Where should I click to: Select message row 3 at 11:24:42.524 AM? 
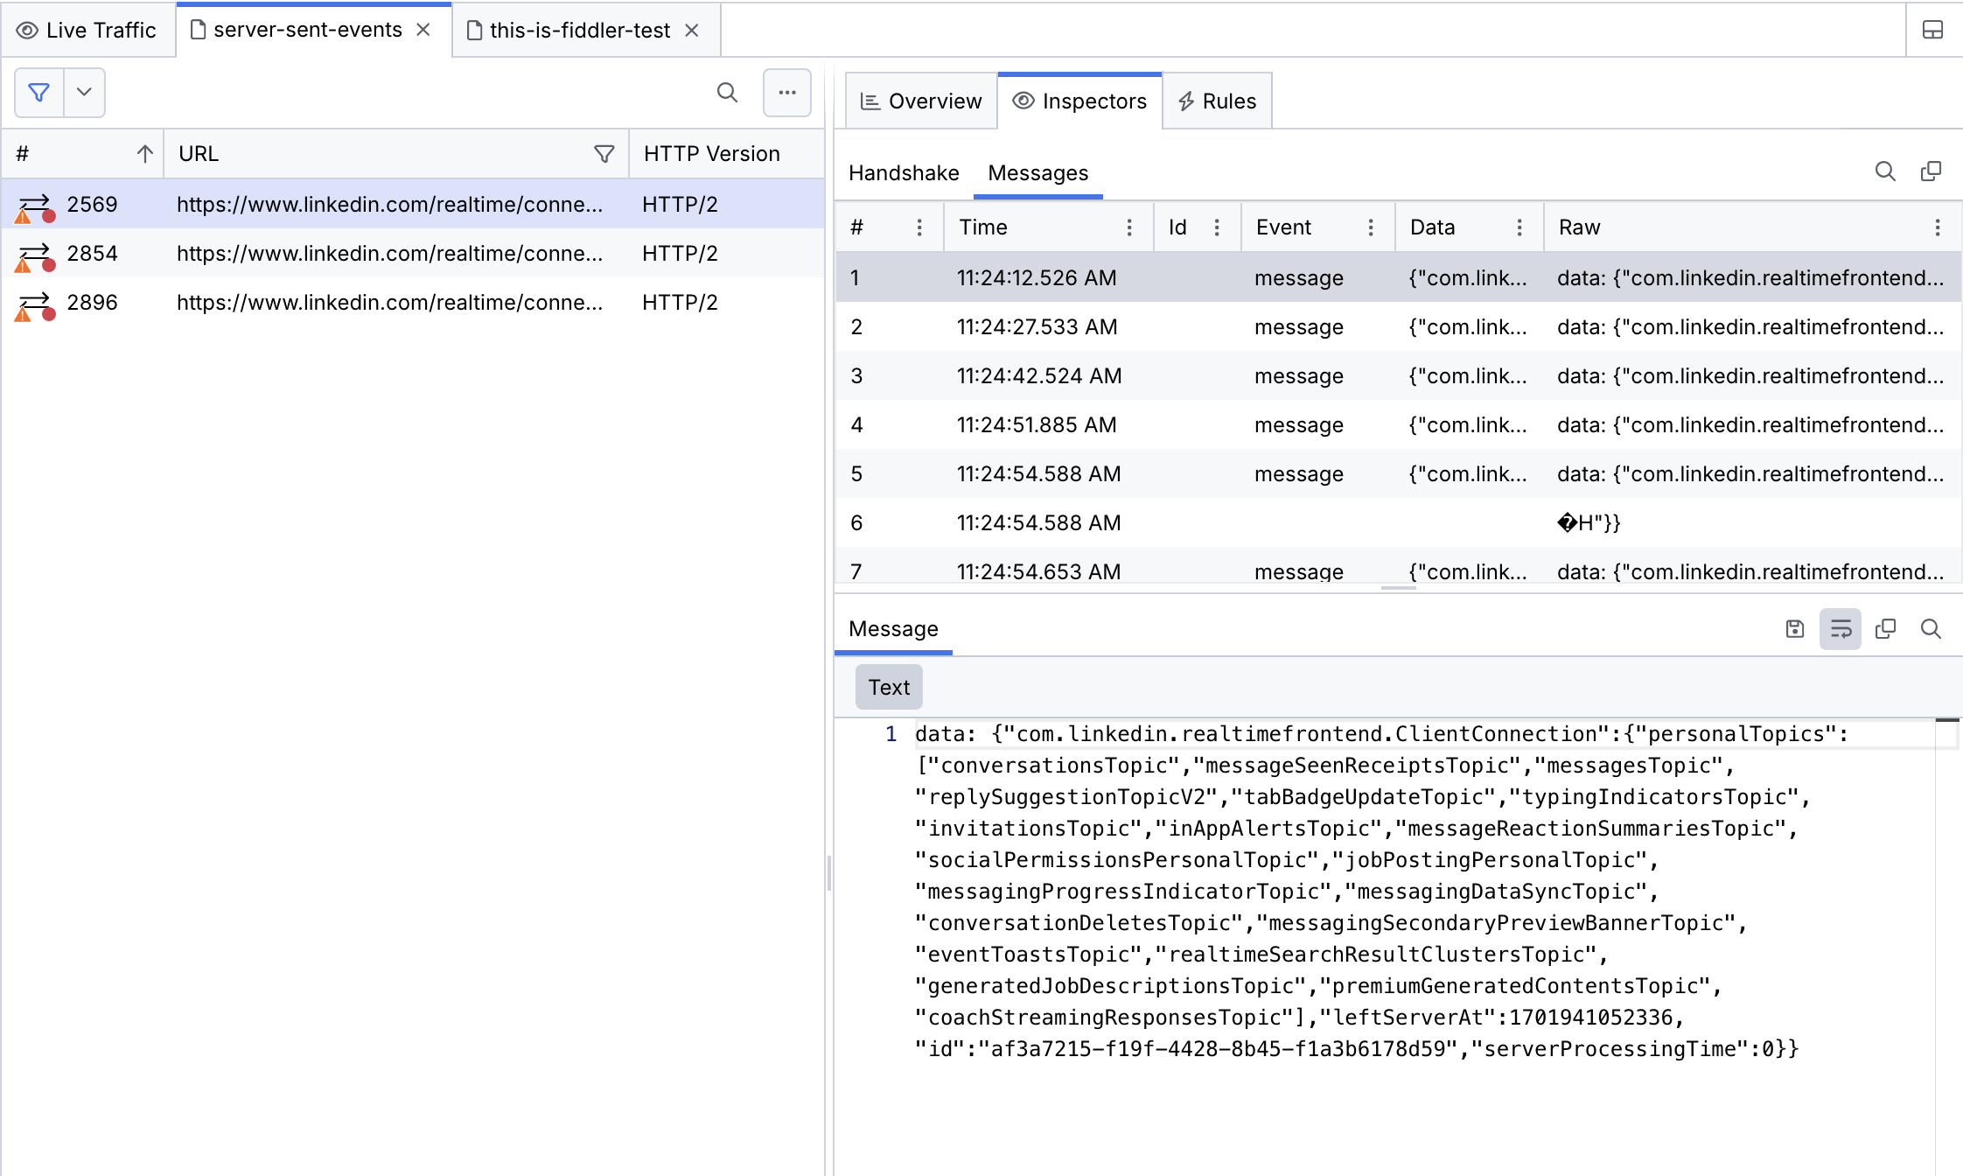[1398, 375]
